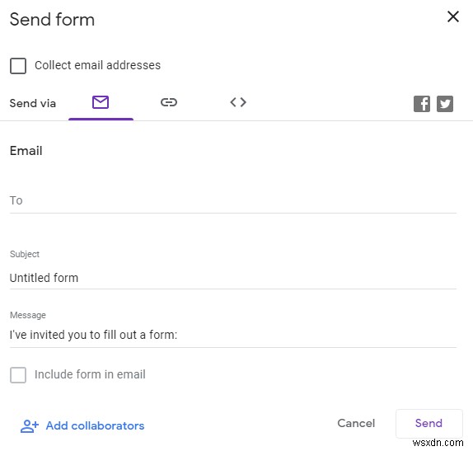Click the Send button

(429, 423)
